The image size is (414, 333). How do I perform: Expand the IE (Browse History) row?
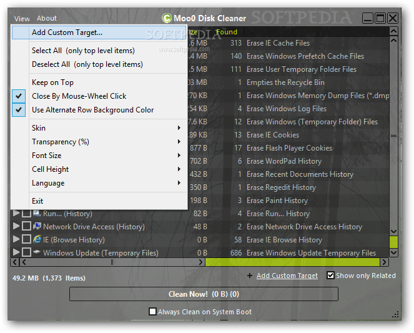[x=16, y=239]
